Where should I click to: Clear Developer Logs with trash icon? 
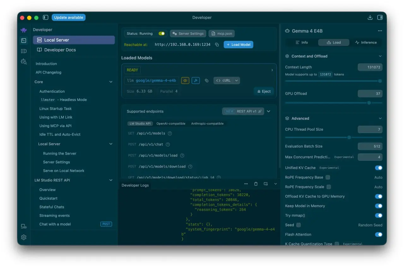(256, 184)
